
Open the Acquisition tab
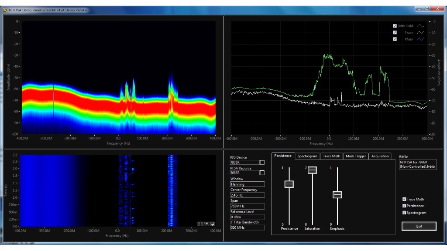380,156
